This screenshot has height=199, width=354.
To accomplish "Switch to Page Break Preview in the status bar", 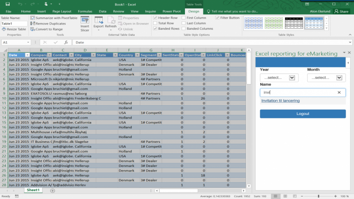I will click(x=295, y=196).
